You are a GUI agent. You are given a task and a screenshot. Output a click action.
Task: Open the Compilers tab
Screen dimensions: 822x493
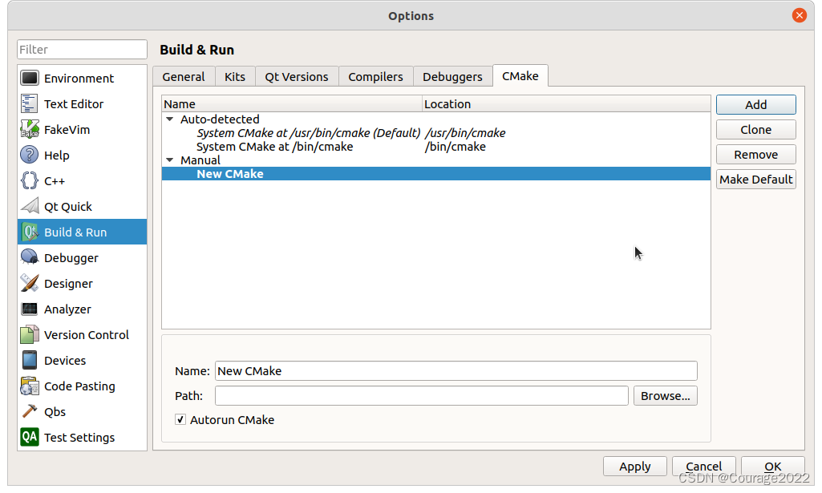376,76
